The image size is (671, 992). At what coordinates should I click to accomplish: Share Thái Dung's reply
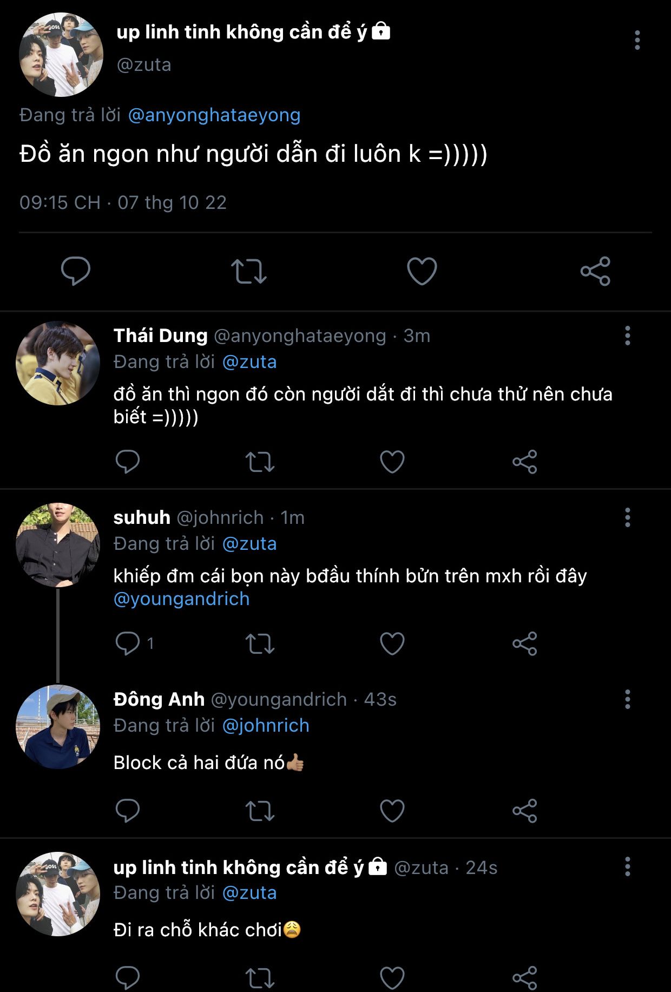click(524, 462)
